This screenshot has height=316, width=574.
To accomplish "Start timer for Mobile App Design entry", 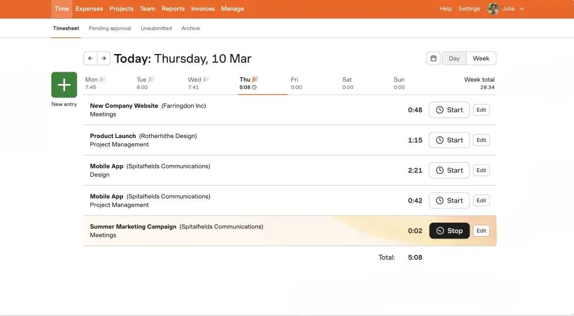I will click(x=449, y=170).
